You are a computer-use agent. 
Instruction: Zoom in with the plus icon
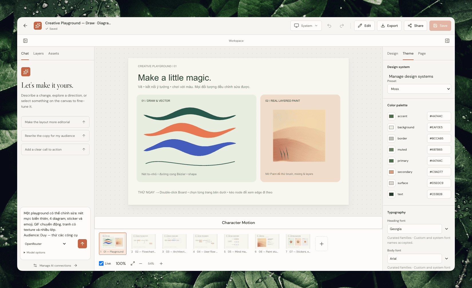tap(161, 263)
